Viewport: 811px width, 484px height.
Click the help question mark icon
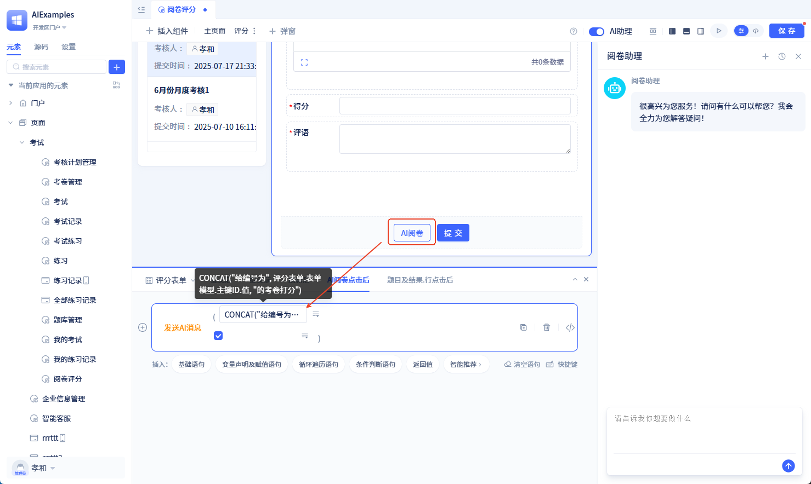click(x=574, y=31)
